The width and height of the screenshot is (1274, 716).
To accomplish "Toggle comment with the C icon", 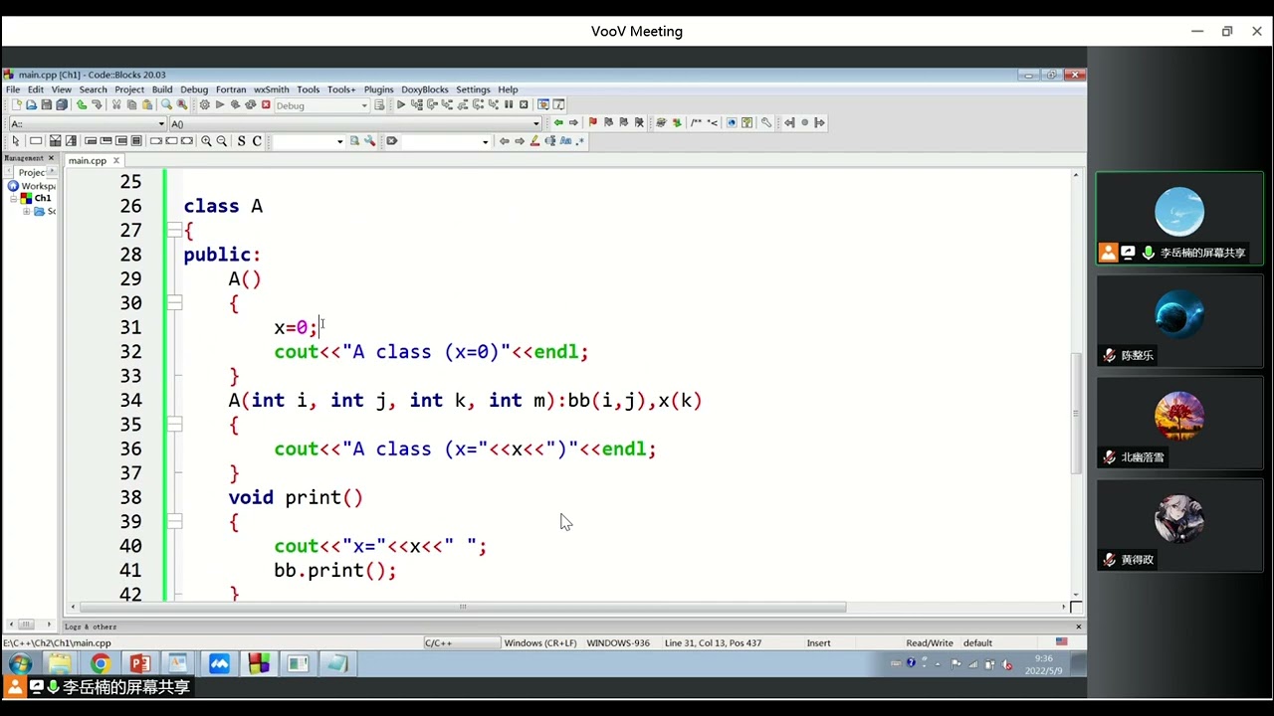I will (x=257, y=141).
